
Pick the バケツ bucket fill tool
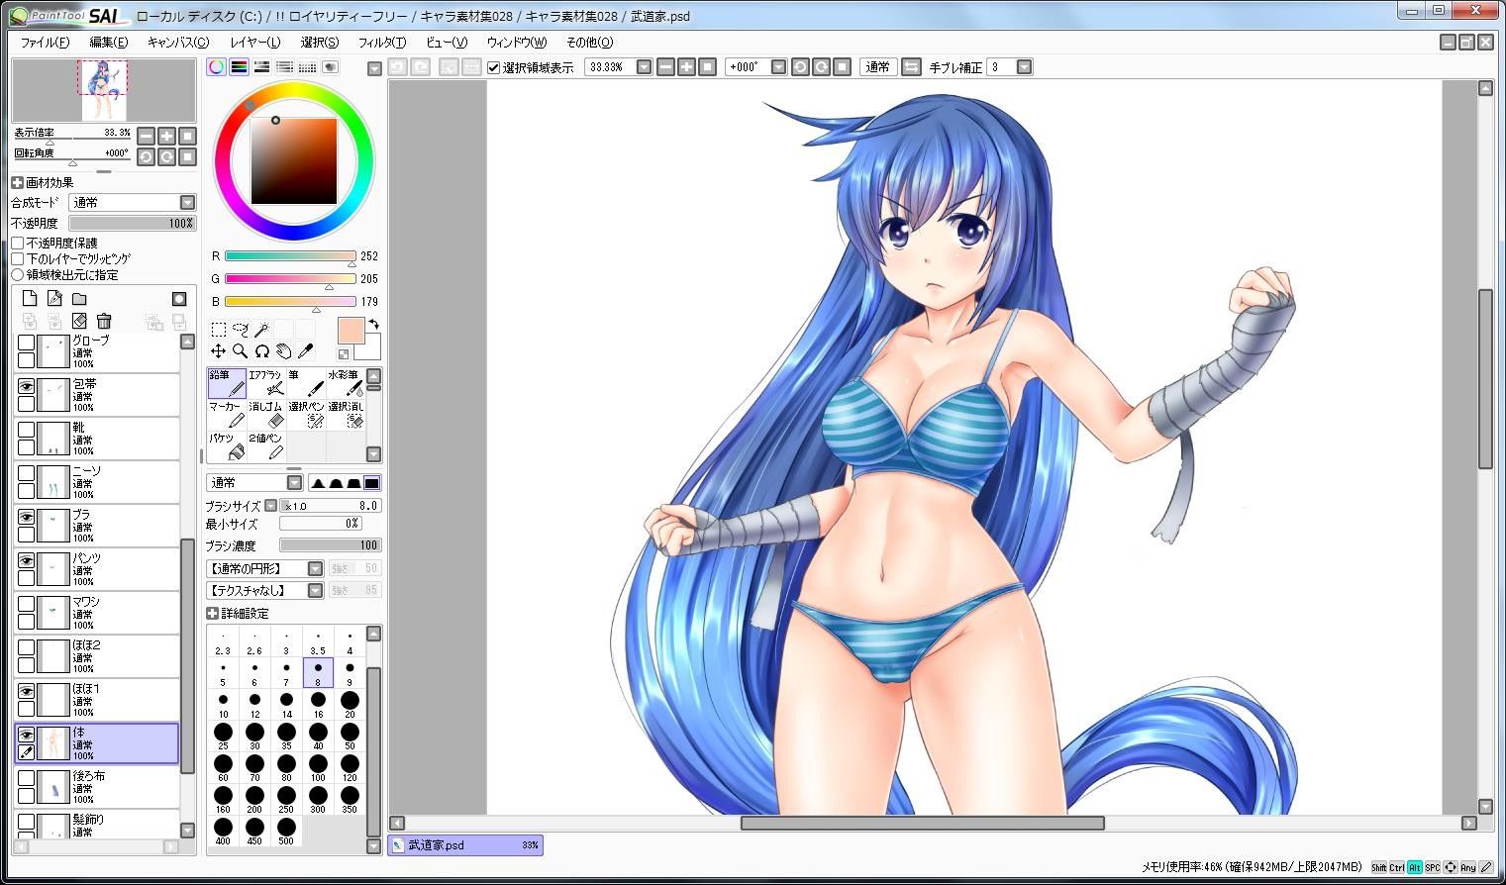[x=227, y=446]
